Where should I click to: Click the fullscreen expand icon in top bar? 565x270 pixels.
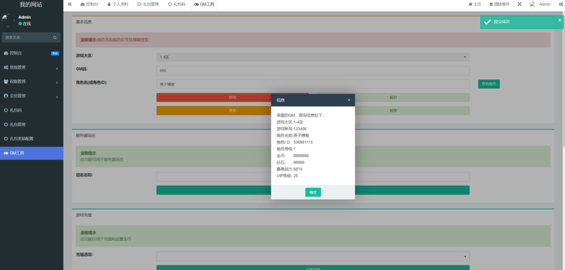pyautogui.click(x=519, y=4)
